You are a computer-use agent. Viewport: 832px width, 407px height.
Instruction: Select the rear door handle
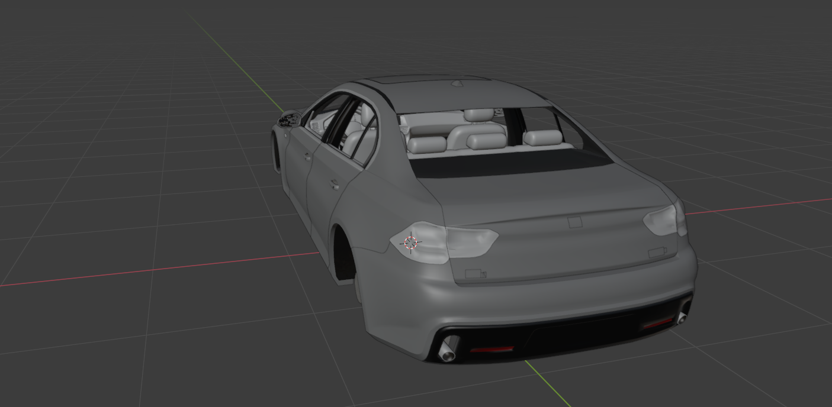click(335, 184)
